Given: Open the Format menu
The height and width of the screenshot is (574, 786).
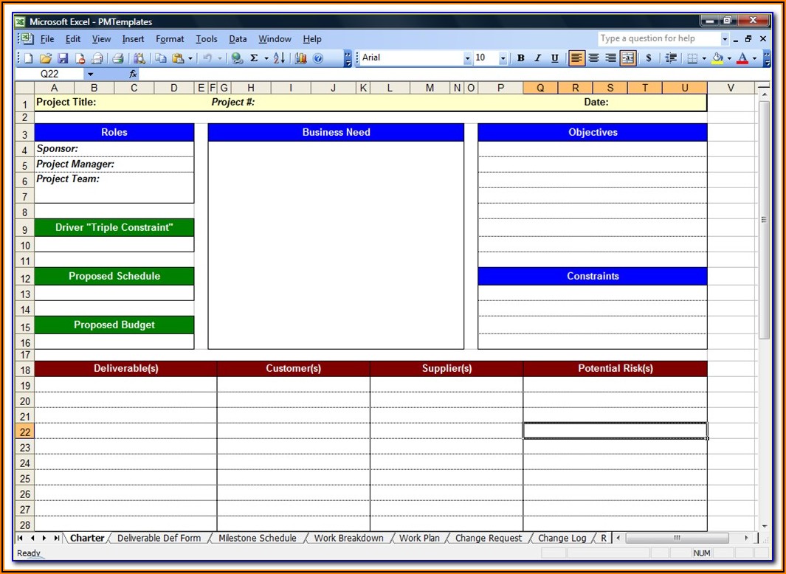Looking at the screenshot, I should click(170, 39).
